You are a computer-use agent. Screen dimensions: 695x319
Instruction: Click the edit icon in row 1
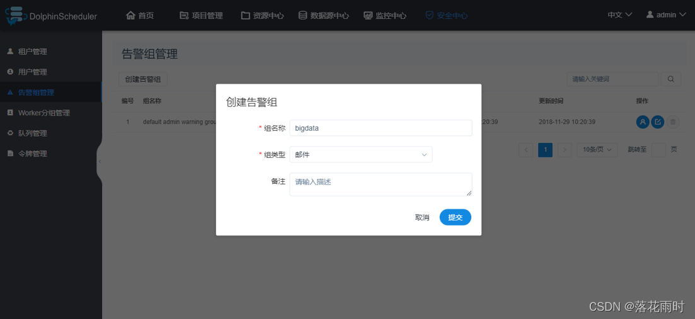[x=658, y=121]
